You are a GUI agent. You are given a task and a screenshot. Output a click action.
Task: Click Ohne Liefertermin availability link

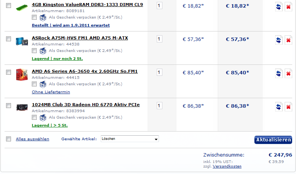click(51, 92)
